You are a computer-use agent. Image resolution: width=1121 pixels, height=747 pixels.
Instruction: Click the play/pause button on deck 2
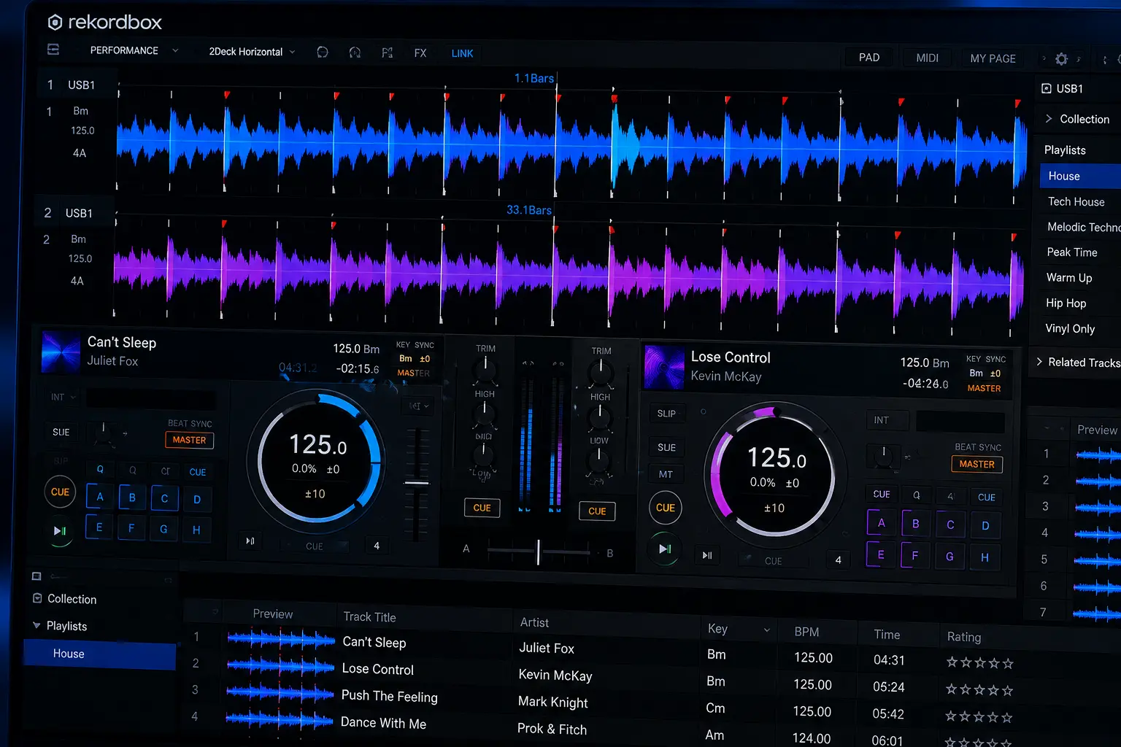665,549
